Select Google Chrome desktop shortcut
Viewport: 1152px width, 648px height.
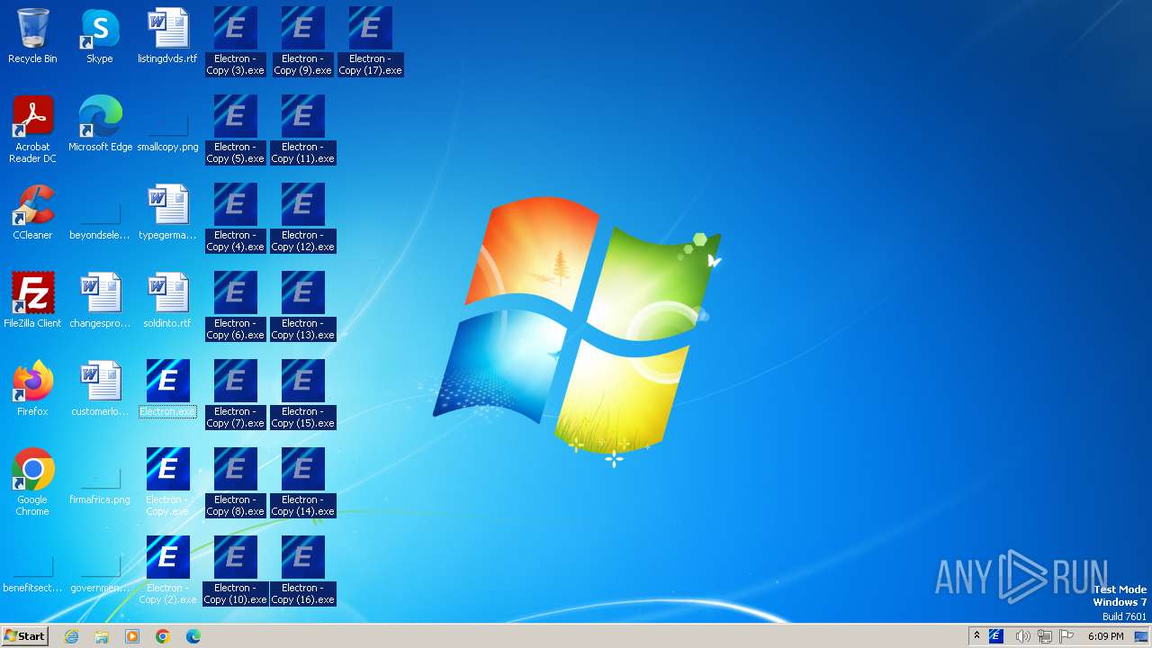32,482
